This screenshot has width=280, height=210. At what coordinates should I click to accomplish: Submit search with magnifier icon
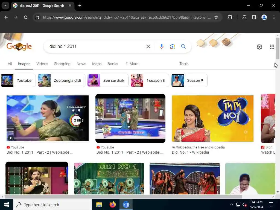pyautogui.click(x=183, y=46)
